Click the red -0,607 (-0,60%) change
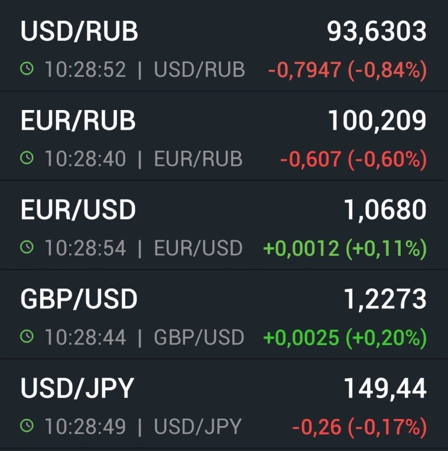448x451 pixels. point(353,159)
